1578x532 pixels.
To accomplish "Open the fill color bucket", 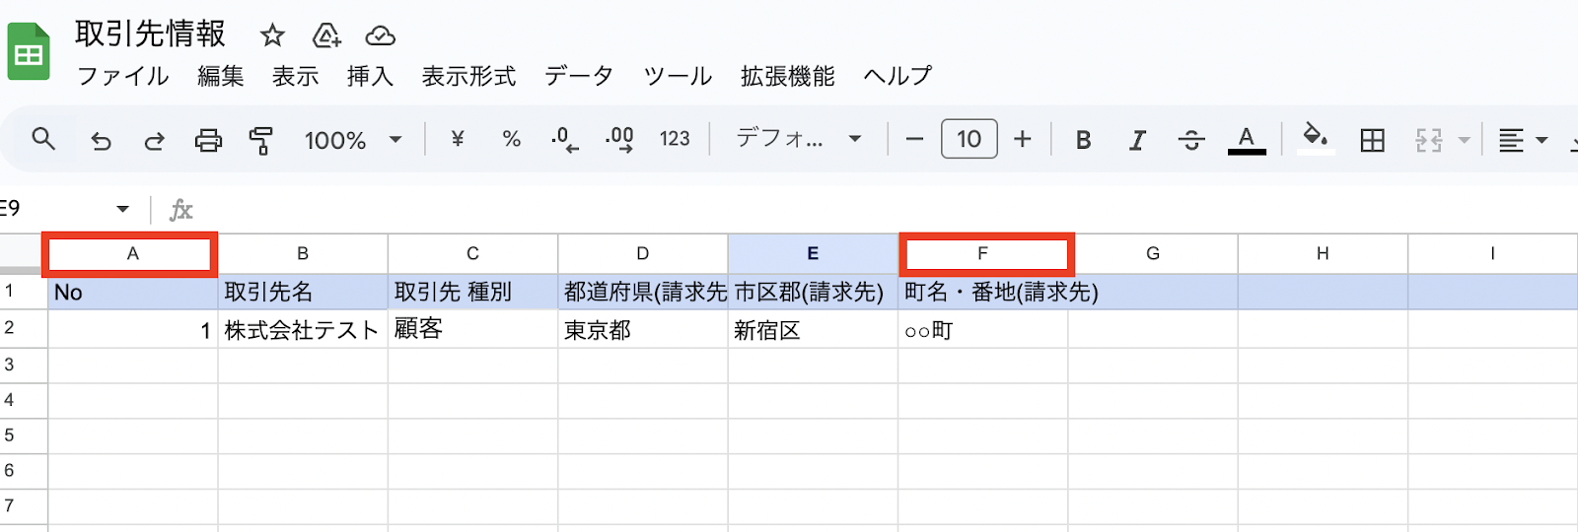I will point(1315,138).
